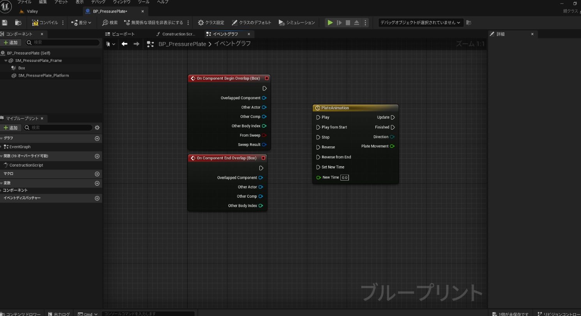The height and width of the screenshot is (316, 581).
Task: Open クラス設定 (Class Settings)
Action: tap(211, 22)
